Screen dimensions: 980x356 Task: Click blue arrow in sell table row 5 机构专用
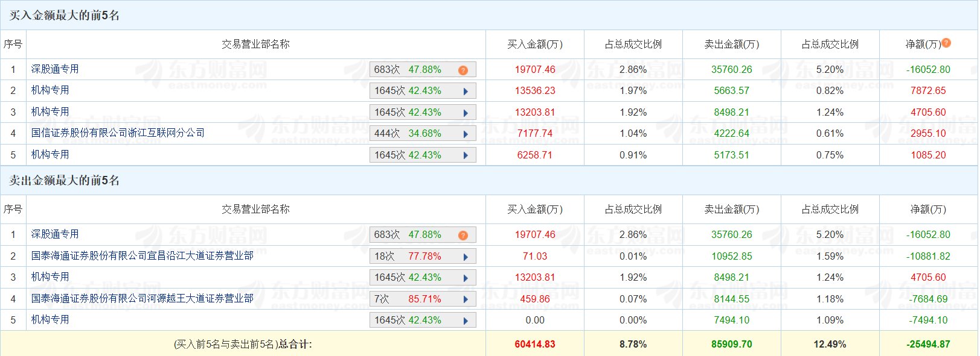coord(466,321)
